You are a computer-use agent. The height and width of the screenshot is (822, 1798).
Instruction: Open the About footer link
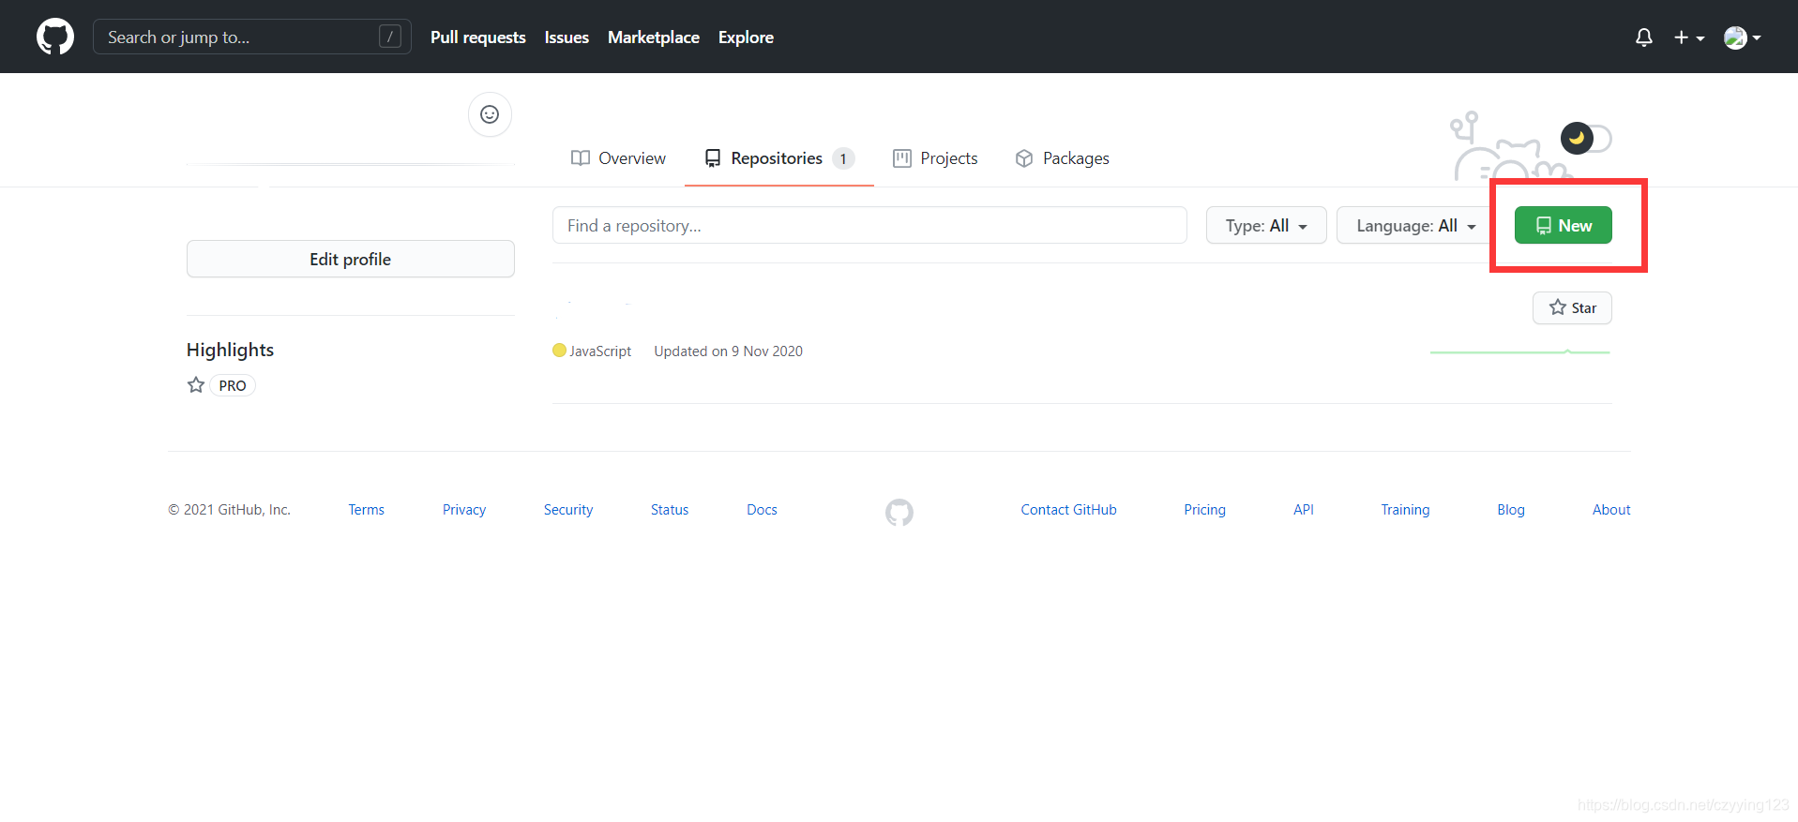tap(1611, 510)
